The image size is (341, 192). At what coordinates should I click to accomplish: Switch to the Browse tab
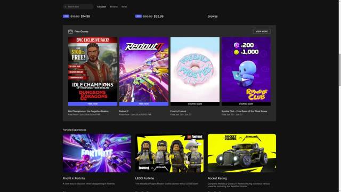point(113,7)
